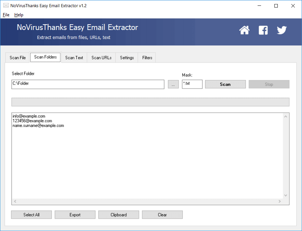Open the home page icon in header
Image resolution: width=302 pixels, height=231 pixels.
tap(244, 30)
